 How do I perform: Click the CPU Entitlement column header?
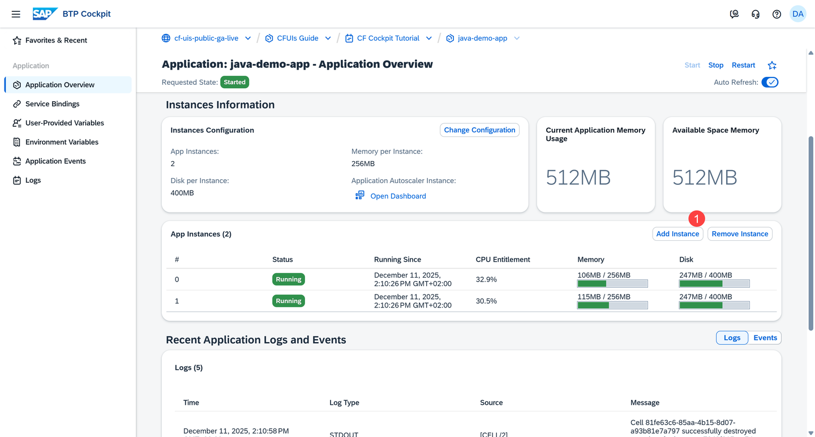click(503, 259)
